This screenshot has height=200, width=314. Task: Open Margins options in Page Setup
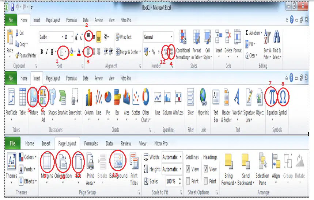point(47,168)
